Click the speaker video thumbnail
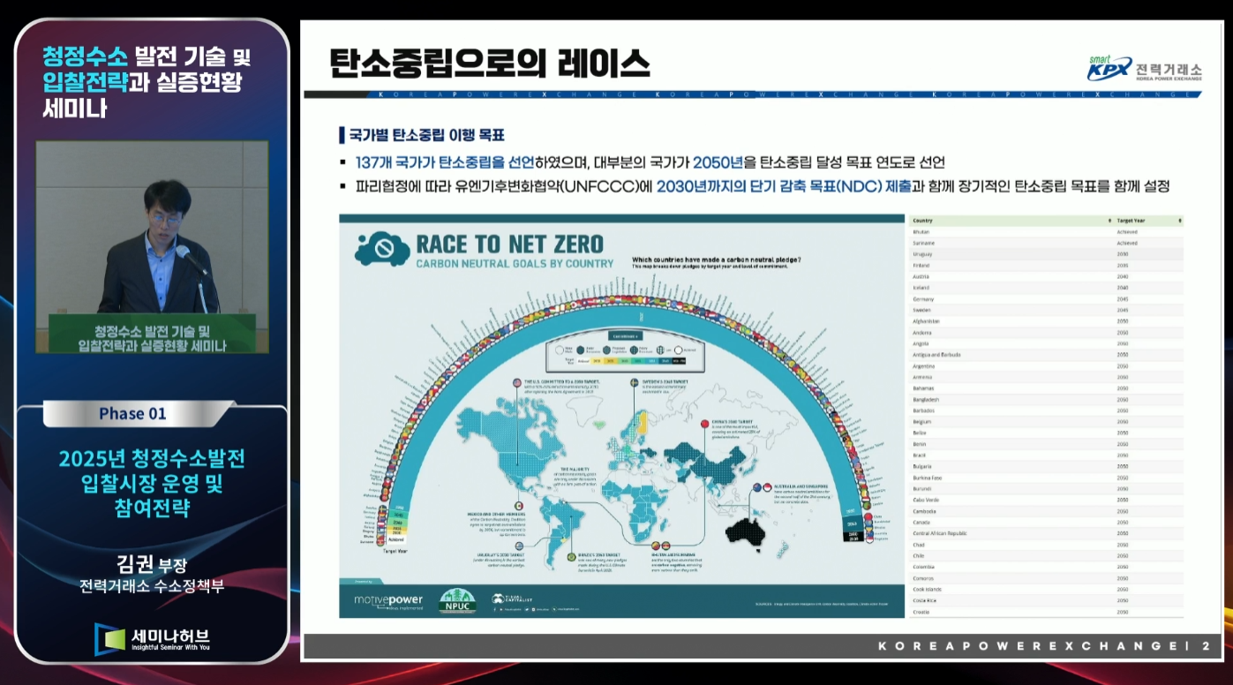Screen dimensions: 1233x685 click(x=152, y=246)
